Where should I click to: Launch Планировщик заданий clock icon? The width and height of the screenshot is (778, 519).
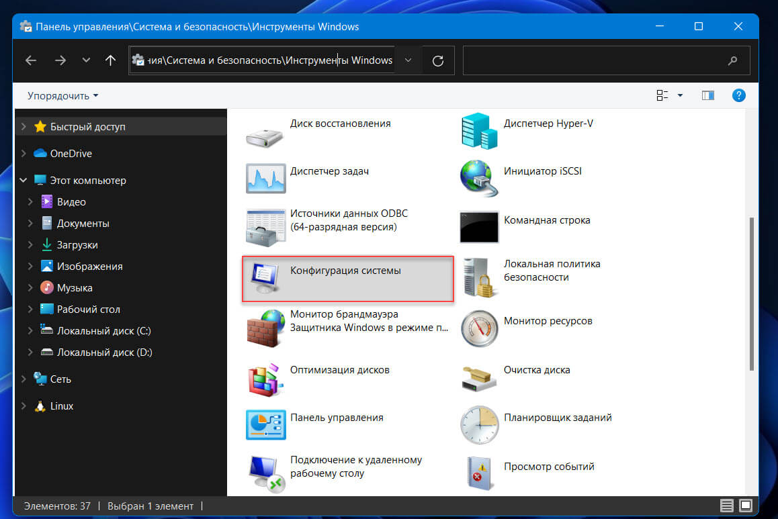pyautogui.click(x=479, y=425)
